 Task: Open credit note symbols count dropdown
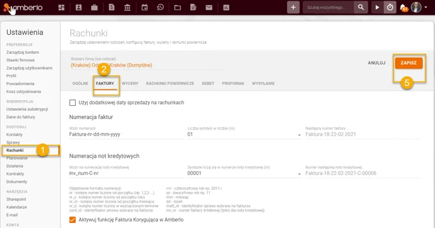[245, 174]
